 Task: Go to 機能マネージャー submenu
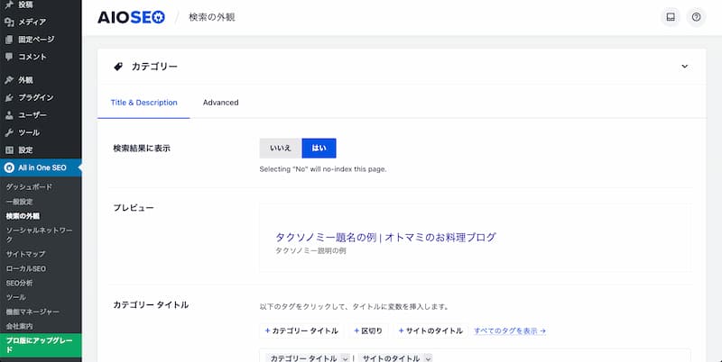click(x=32, y=312)
